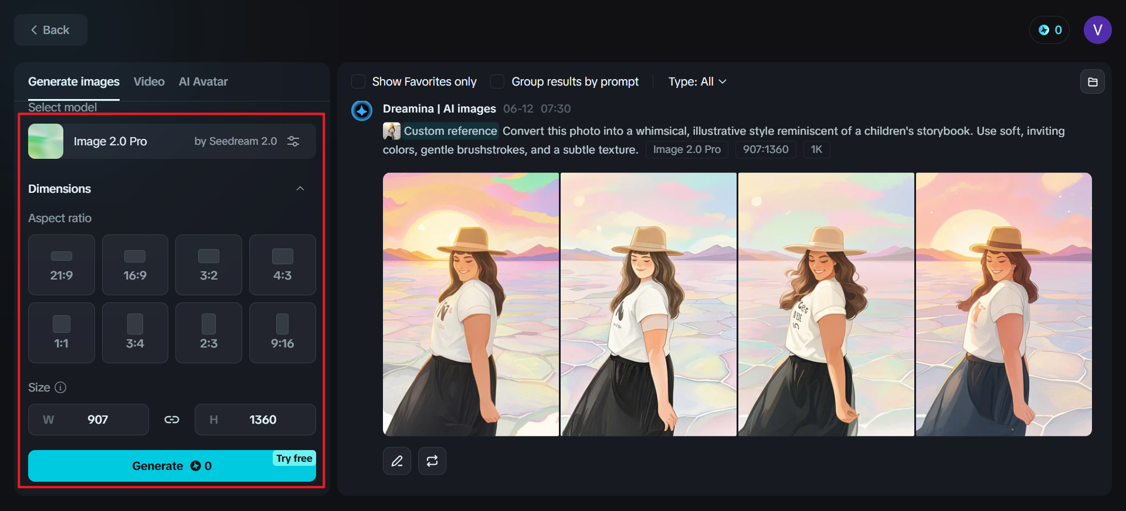Viewport: 1126px width, 511px height.
Task: Open the assets folder icon
Action: point(1093,82)
